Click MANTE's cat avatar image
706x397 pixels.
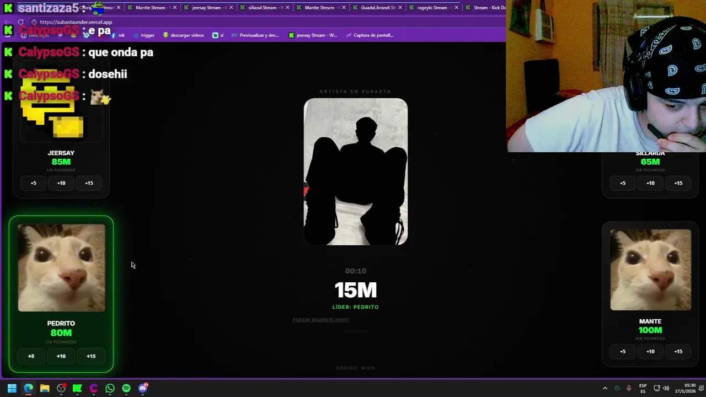(650, 270)
